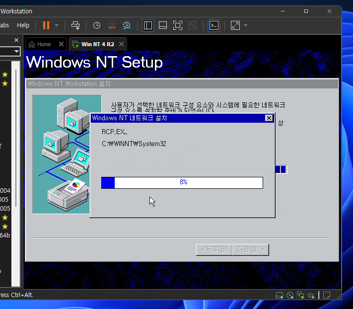Viewport: 353px width, 309px height.
Task: Click the C:\WINNT\System32 path text
Action: pos(134,144)
